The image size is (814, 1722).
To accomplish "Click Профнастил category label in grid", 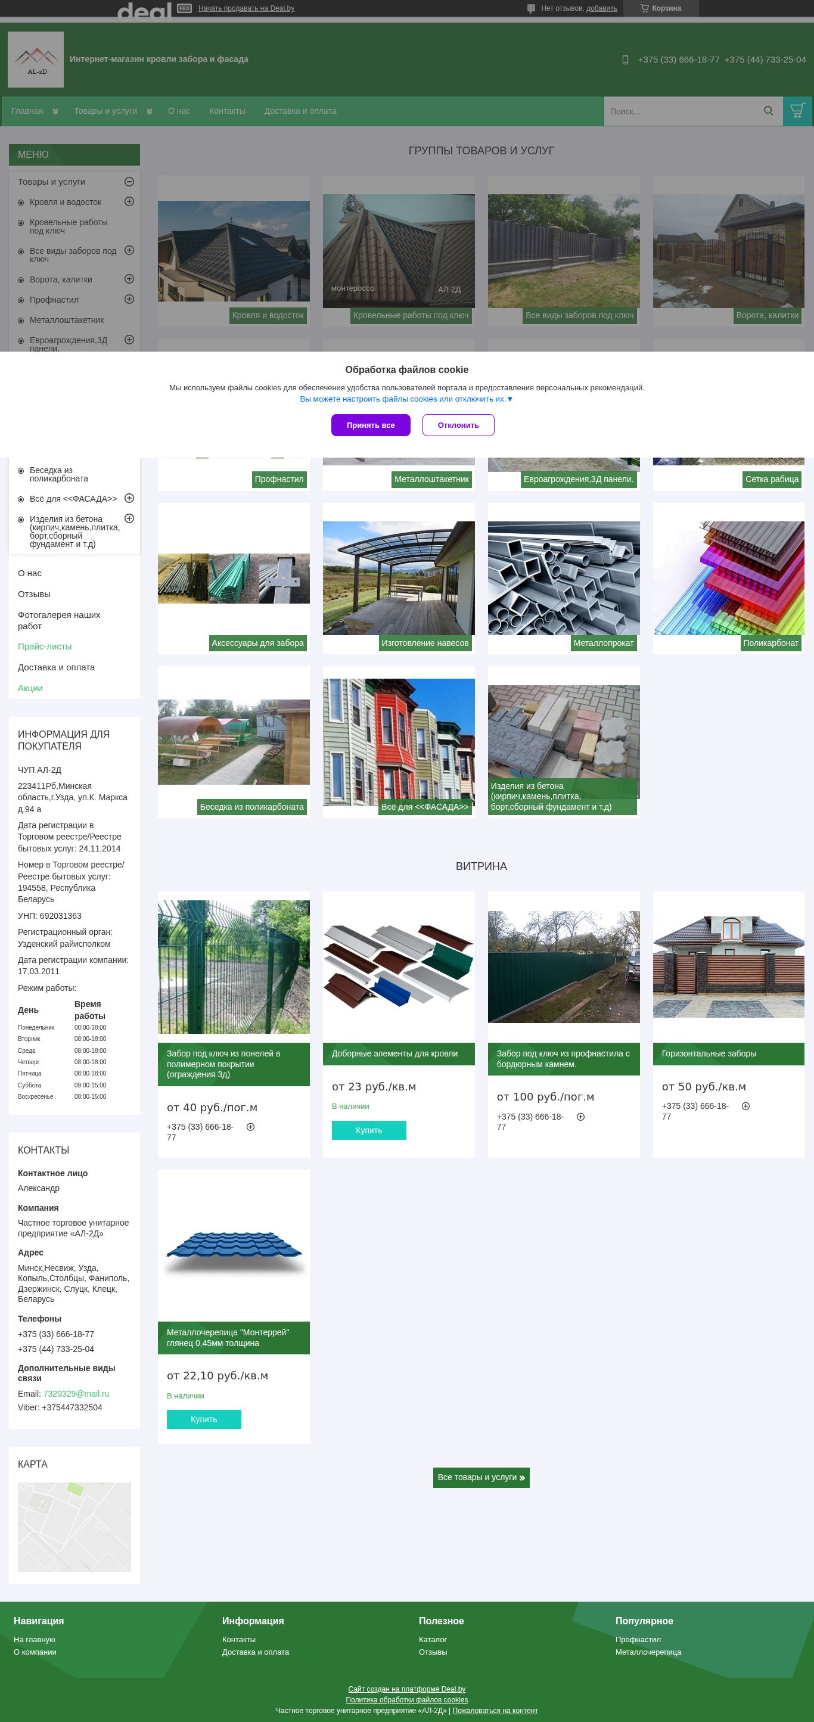I will 279,479.
